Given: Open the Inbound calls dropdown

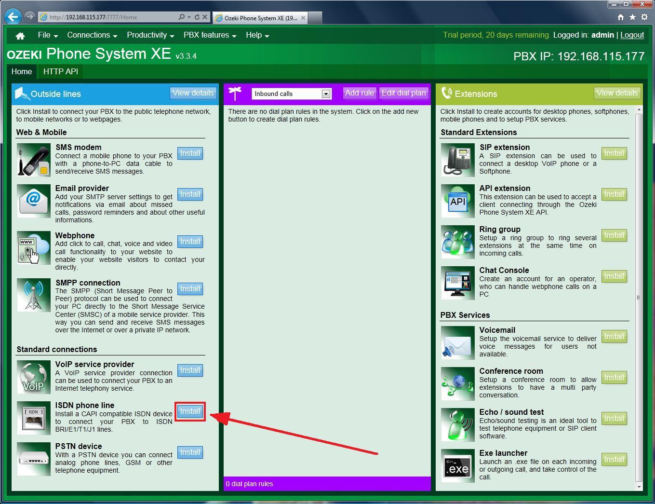Looking at the screenshot, I should (x=291, y=94).
